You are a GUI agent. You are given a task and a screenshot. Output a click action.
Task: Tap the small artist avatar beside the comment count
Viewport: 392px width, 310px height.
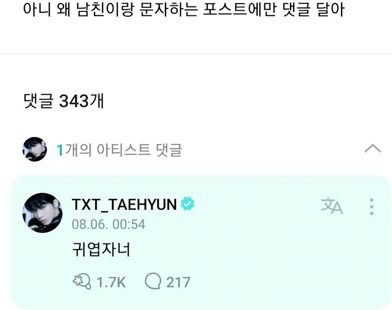(34, 149)
